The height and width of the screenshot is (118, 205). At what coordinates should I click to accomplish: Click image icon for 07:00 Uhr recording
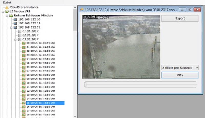[24, 71]
